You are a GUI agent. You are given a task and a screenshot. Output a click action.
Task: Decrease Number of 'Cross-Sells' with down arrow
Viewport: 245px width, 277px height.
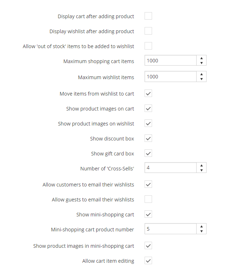click(x=202, y=170)
